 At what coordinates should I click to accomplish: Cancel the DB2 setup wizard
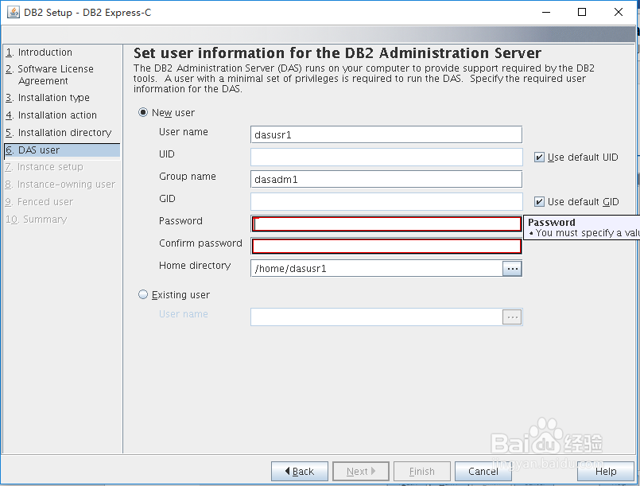[483, 472]
